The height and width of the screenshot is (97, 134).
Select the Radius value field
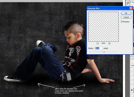(98, 48)
